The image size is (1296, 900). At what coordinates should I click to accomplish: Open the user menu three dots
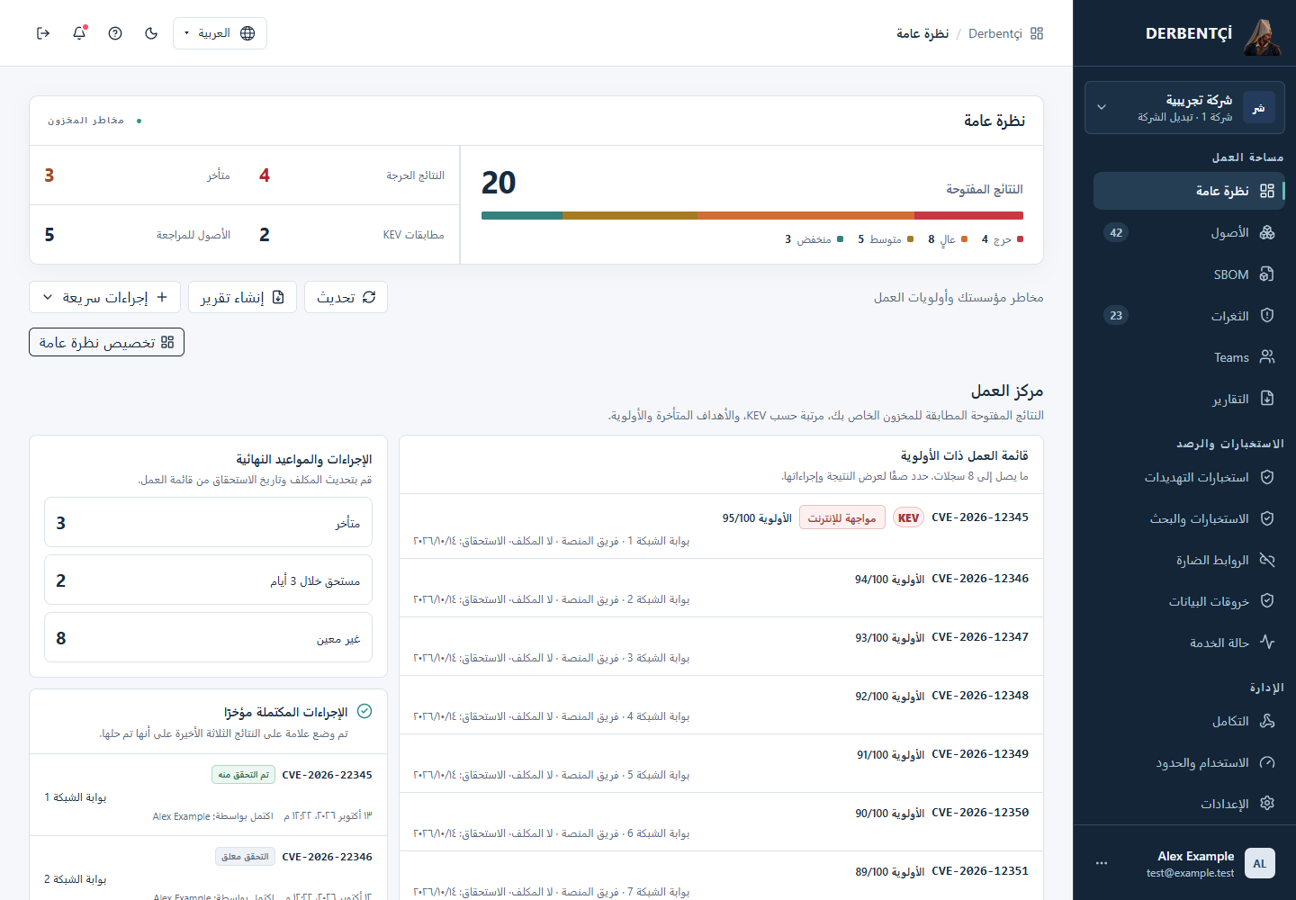click(1102, 863)
